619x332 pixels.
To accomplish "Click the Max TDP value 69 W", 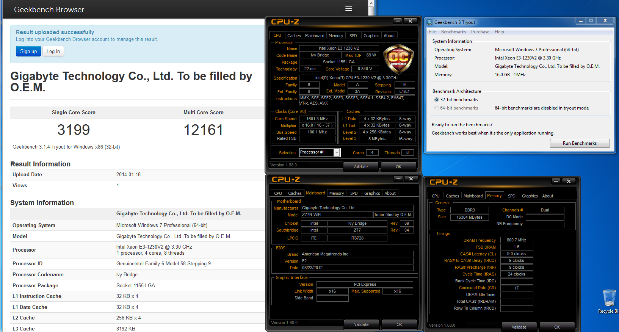I will [371, 55].
